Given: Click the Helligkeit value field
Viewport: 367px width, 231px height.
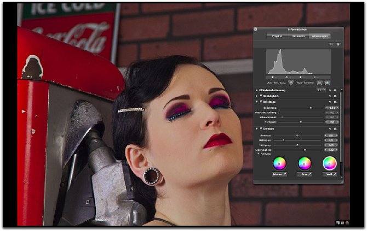Looking at the screenshot, I should pyautogui.click(x=332, y=122).
